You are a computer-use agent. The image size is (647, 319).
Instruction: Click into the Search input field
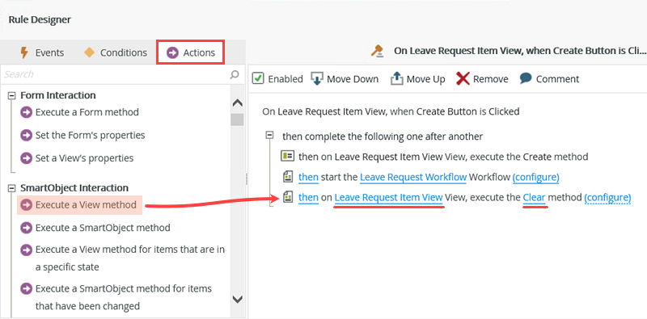tap(115, 74)
